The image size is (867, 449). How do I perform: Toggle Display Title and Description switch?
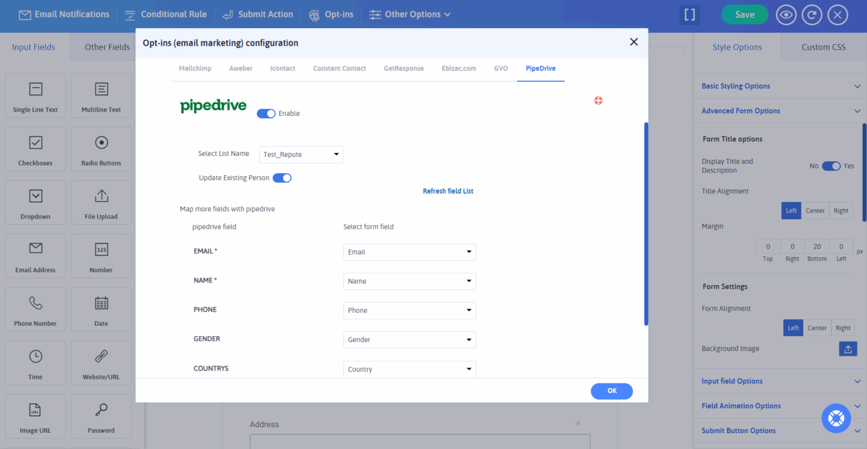831,166
